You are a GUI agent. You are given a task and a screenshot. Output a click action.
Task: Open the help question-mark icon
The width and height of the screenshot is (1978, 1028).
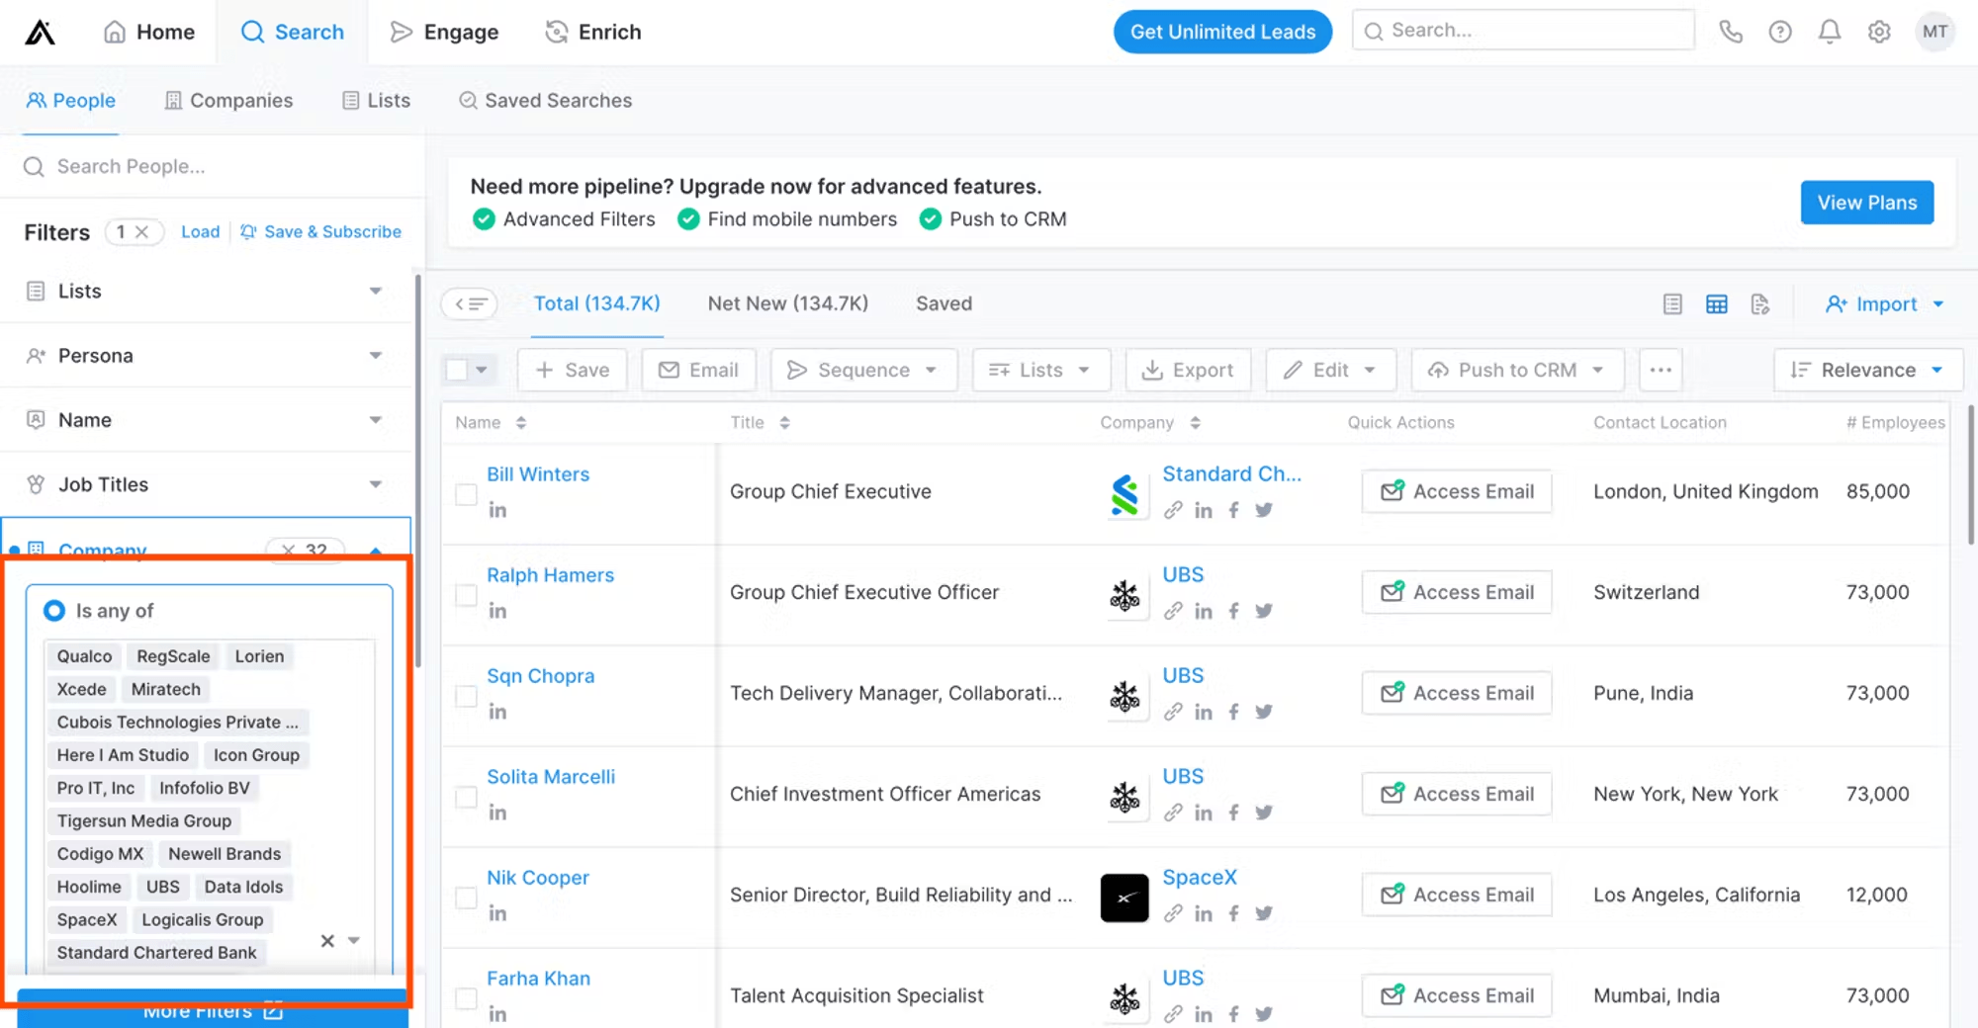pos(1779,31)
